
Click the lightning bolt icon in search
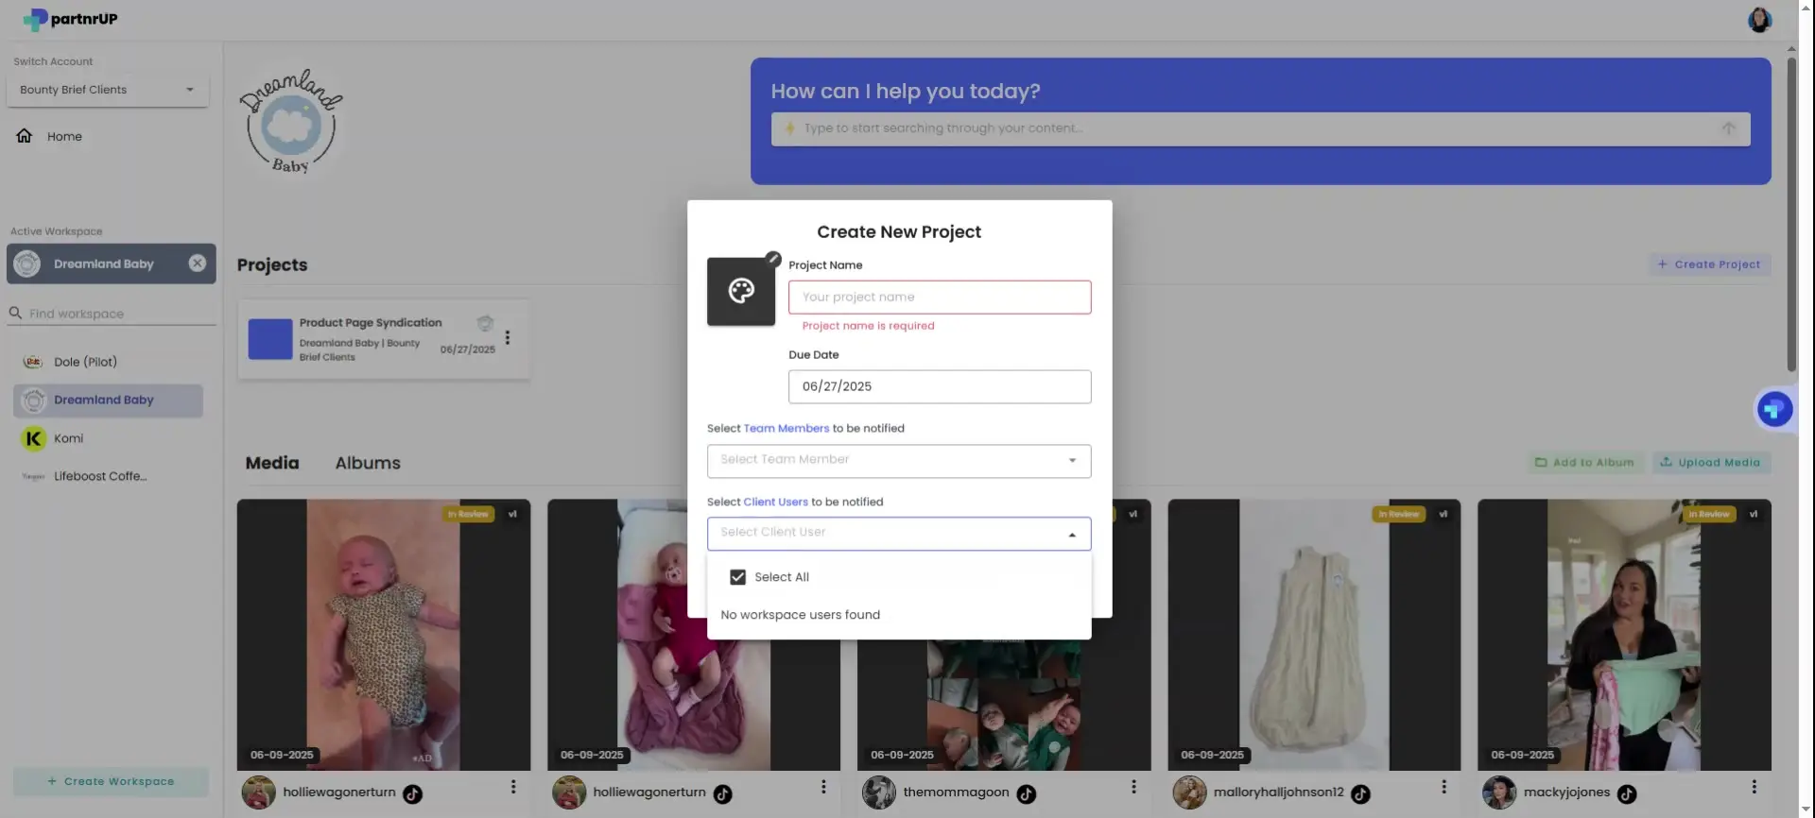pyautogui.click(x=789, y=128)
